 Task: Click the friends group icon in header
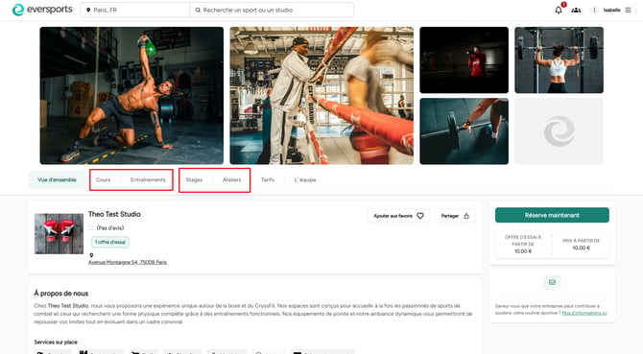tap(576, 11)
